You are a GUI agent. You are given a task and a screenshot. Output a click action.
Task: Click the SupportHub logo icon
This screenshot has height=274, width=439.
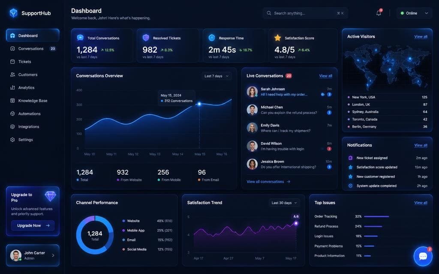[x=13, y=13]
